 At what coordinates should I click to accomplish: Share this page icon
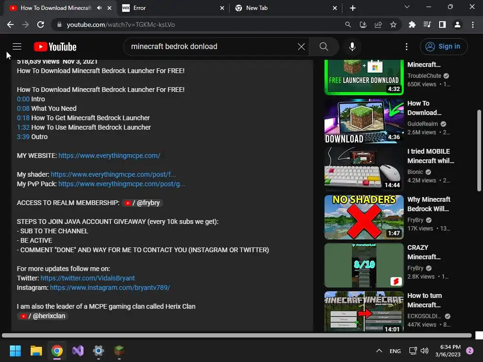tap(378, 25)
